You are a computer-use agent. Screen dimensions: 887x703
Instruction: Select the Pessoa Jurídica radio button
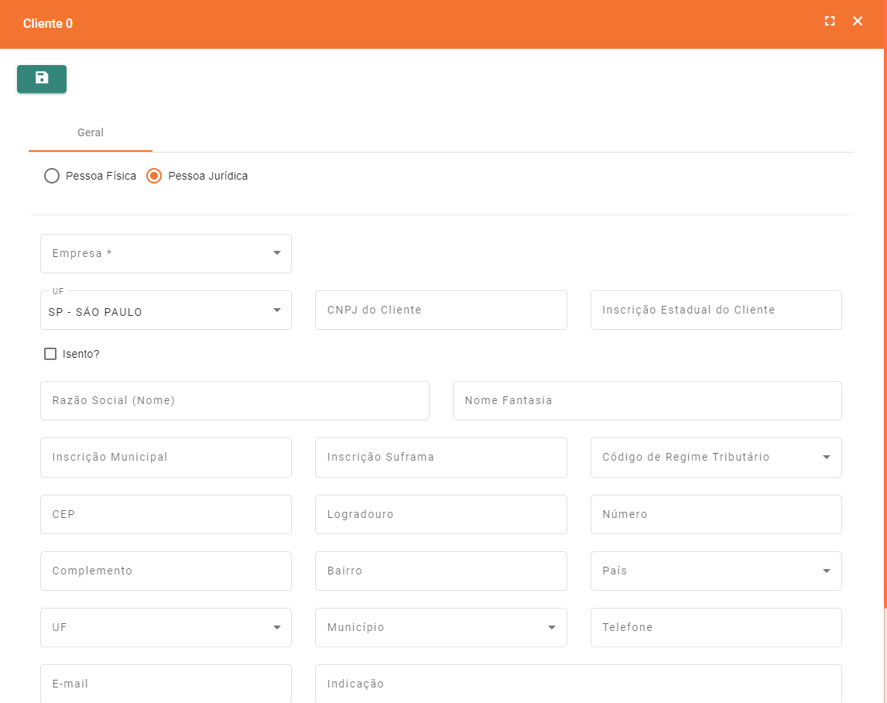[154, 176]
